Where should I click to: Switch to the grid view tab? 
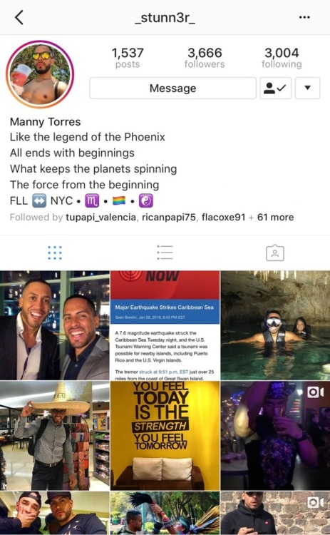point(55,253)
